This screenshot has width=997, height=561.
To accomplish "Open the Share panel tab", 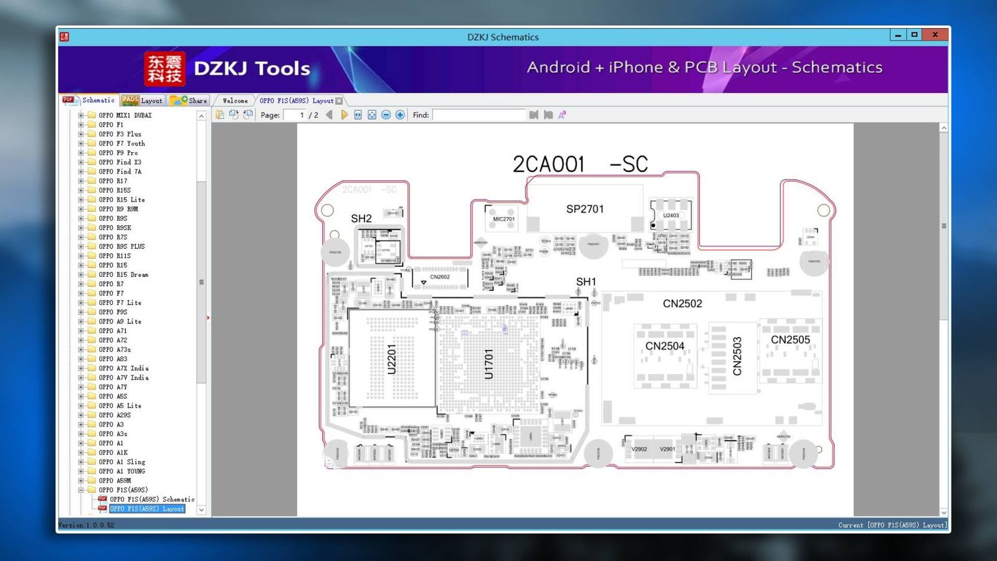I will [190, 100].
